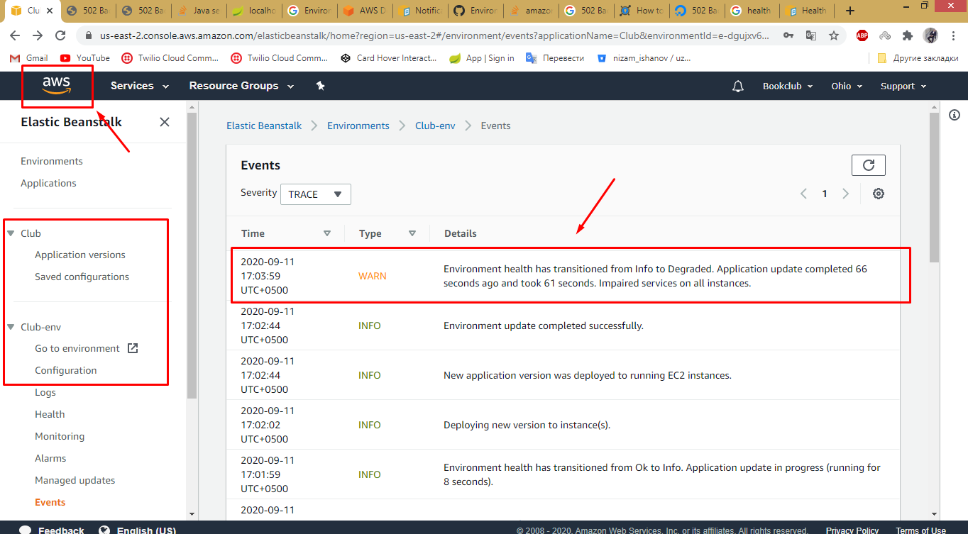
Task: Open Services dropdown menu
Action: click(140, 86)
